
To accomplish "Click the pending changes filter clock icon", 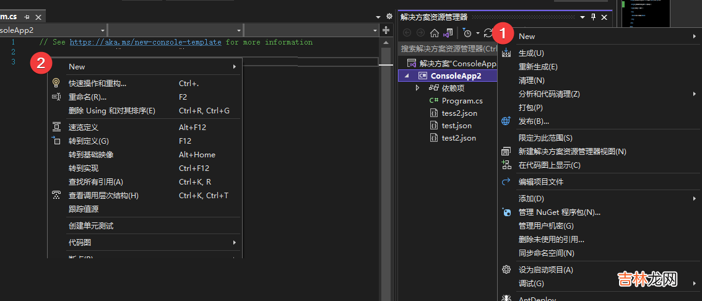I will (x=467, y=33).
